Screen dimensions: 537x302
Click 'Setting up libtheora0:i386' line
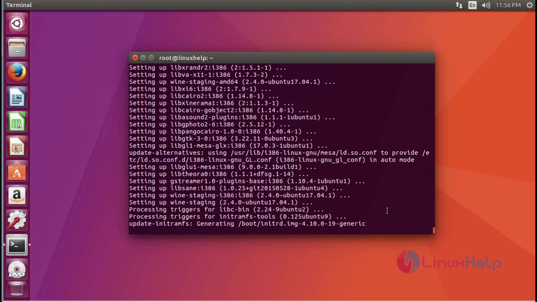coord(219,174)
